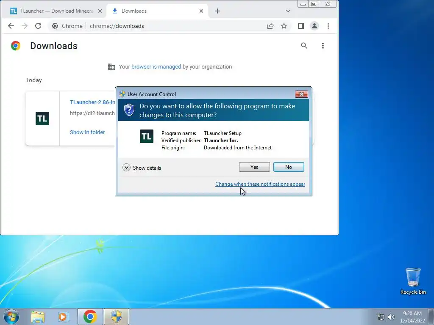The width and height of the screenshot is (434, 325).
Task: Open Windows Explorer from taskbar
Action: (38, 317)
